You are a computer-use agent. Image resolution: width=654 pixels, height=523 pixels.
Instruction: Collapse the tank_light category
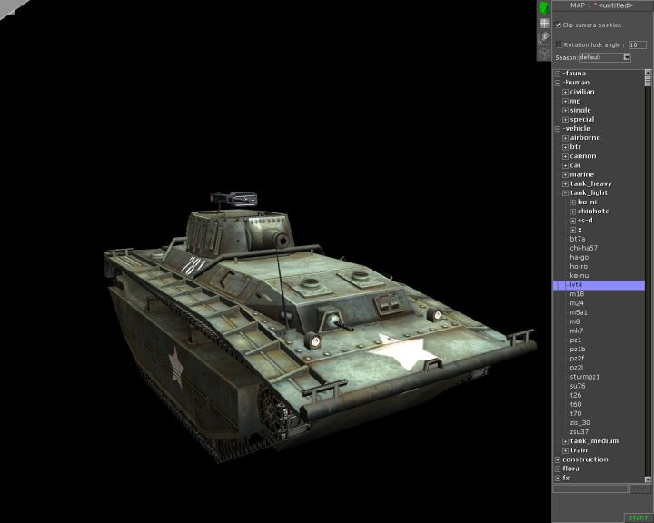[565, 192]
